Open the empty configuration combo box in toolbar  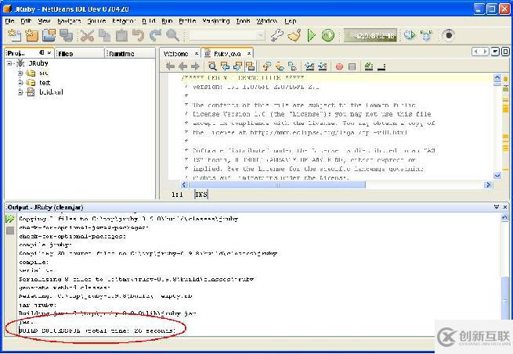click(x=226, y=35)
